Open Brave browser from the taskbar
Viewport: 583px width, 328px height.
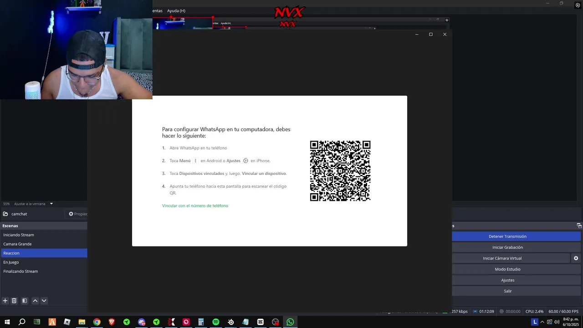point(112,322)
